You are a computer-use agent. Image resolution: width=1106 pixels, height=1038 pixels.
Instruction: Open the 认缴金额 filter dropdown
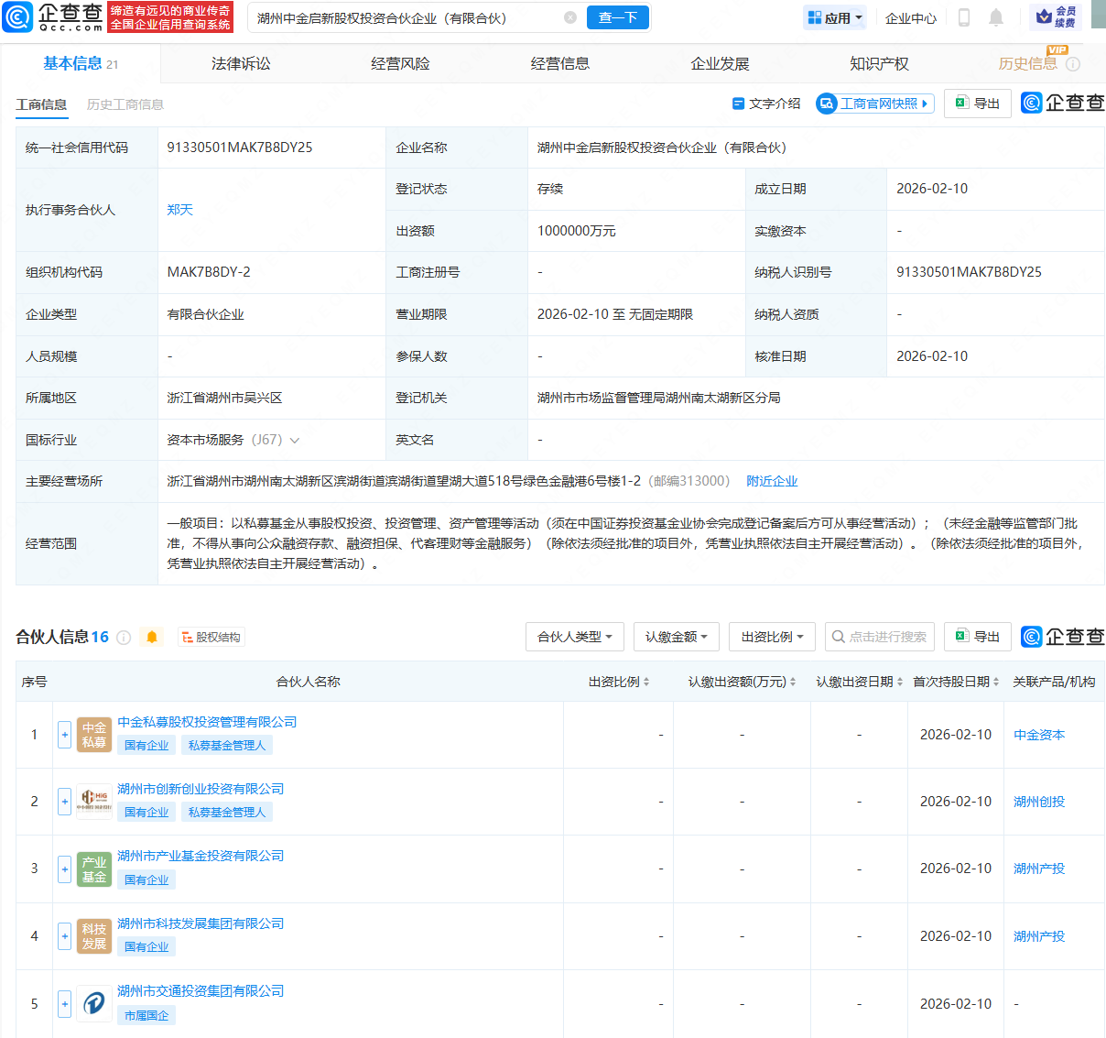click(x=676, y=637)
